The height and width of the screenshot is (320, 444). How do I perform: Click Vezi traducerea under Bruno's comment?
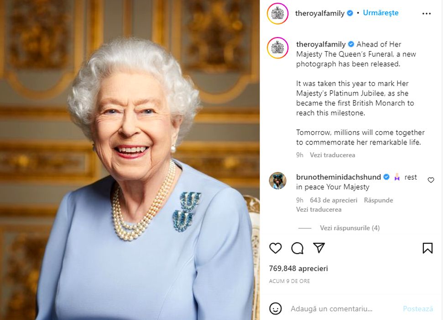coord(319,209)
